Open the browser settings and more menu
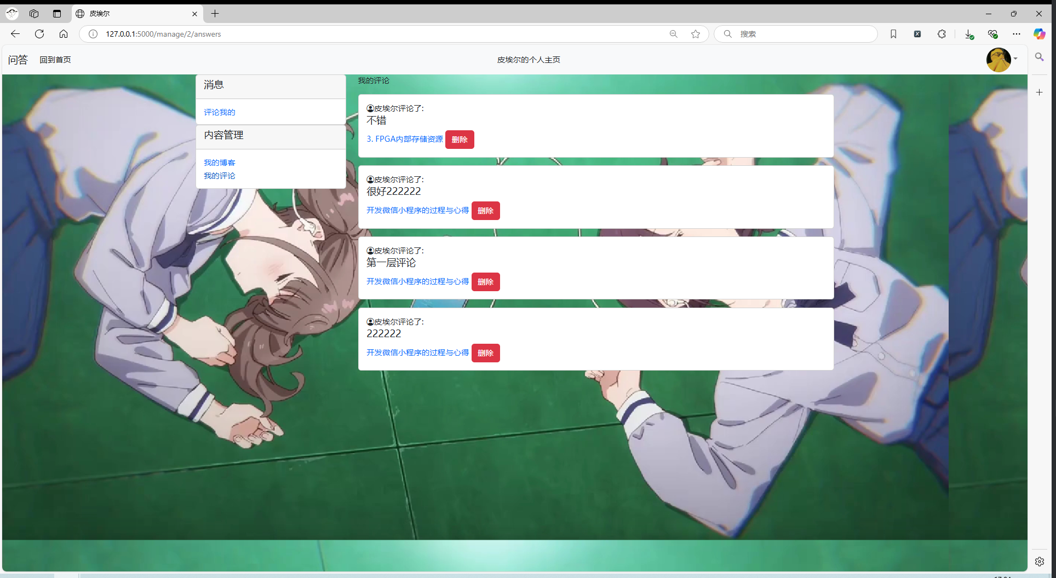The width and height of the screenshot is (1056, 578). [1017, 34]
